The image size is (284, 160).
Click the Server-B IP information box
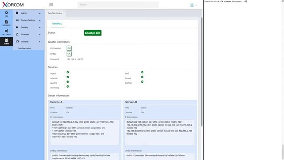tap(160, 132)
